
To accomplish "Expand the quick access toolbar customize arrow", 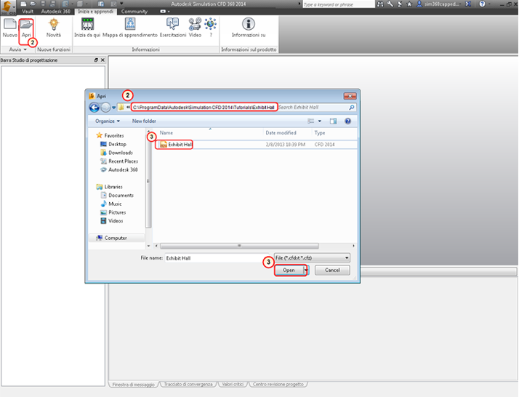I will tap(121, 4).
